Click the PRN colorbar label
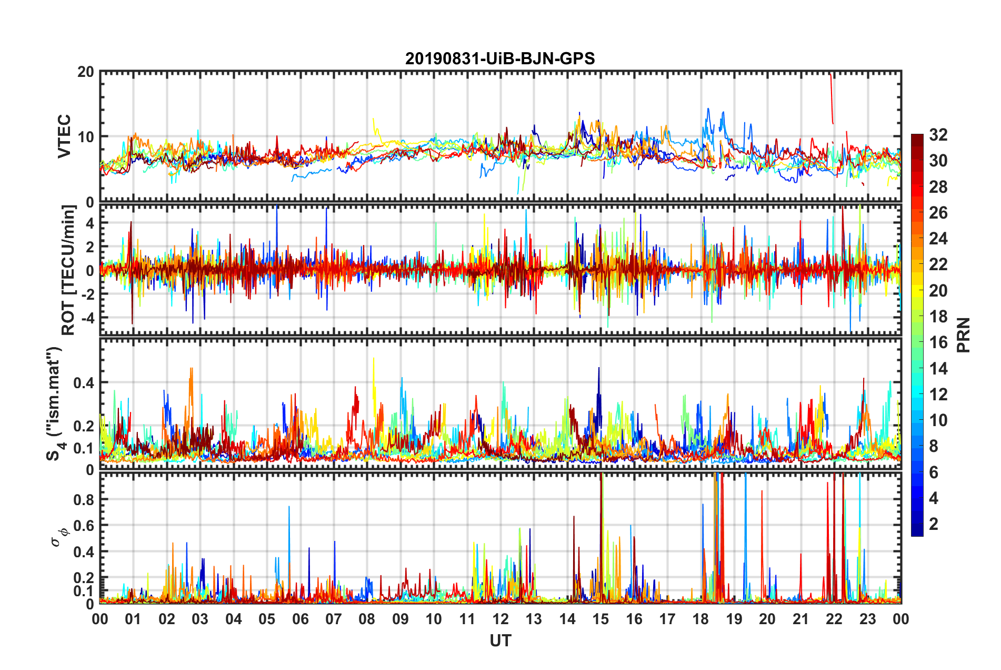Screen dimensions: 1001x670 964,335
